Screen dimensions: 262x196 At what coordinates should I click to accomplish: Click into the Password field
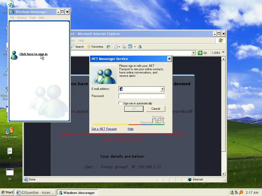tap(142, 96)
